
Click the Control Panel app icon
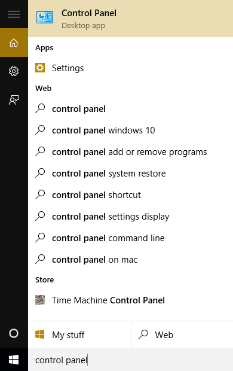click(x=45, y=17)
